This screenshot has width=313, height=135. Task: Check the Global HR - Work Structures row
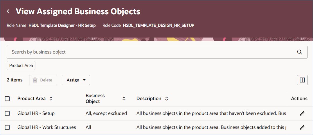[x=7, y=127]
